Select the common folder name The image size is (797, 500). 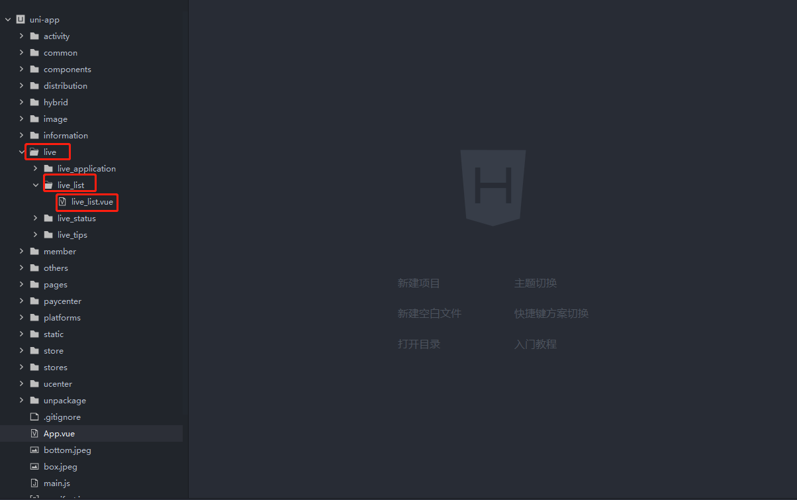click(x=61, y=53)
